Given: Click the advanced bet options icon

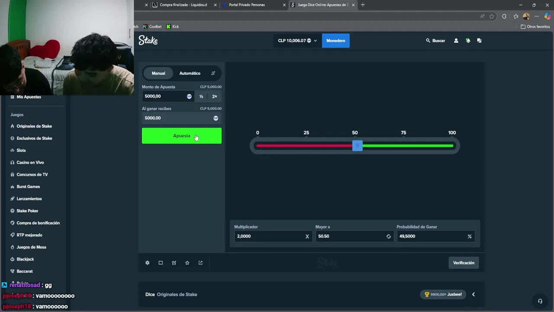Looking at the screenshot, I should coord(213,73).
